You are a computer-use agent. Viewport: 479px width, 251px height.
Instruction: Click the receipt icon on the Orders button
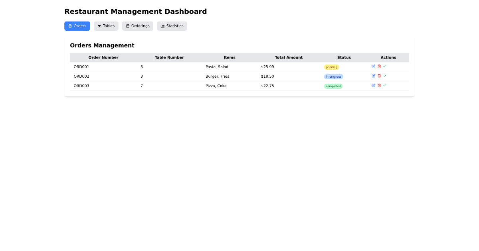[x=70, y=25]
